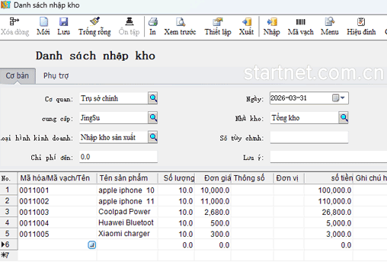
Task: Click the Lưu ý note field
Action: tap(328, 157)
